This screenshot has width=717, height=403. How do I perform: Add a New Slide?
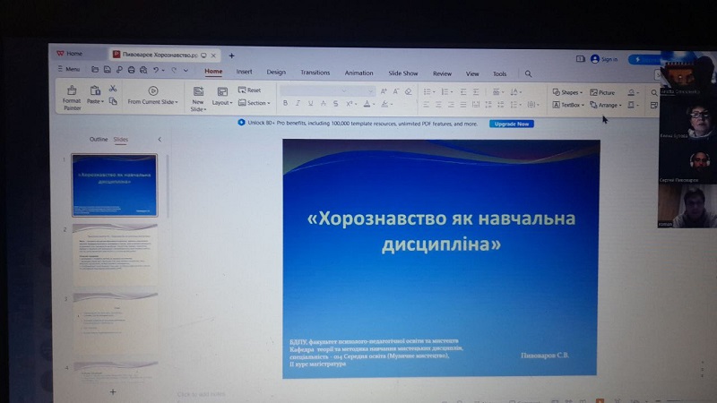coord(198,99)
